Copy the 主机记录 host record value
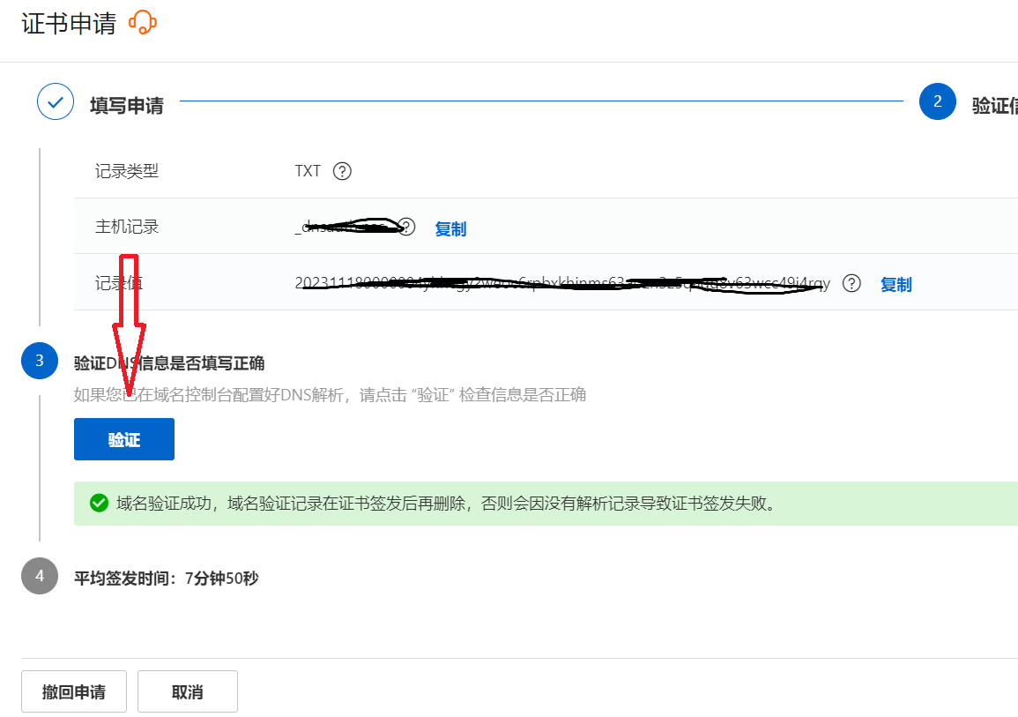 [x=450, y=229]
